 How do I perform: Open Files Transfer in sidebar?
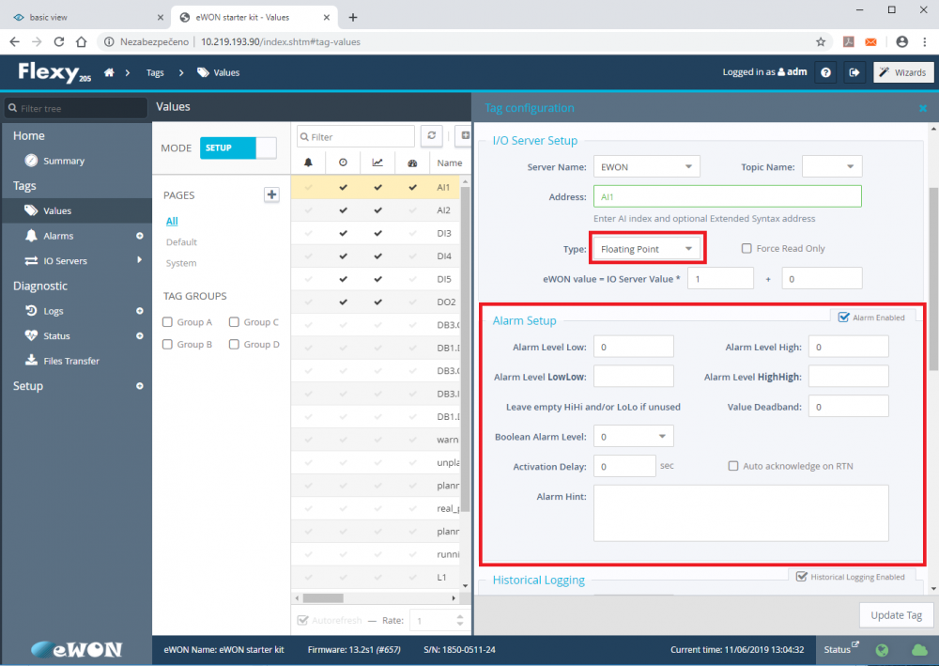point(71,361)
